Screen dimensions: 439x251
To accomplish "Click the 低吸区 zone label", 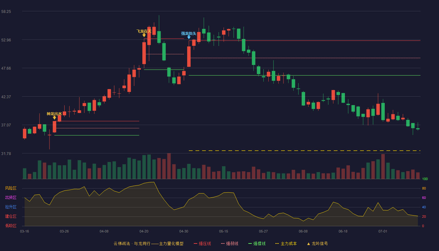I will coord(11,226).
